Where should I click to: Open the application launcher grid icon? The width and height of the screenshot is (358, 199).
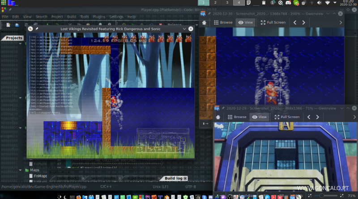[x=4, y=3]
